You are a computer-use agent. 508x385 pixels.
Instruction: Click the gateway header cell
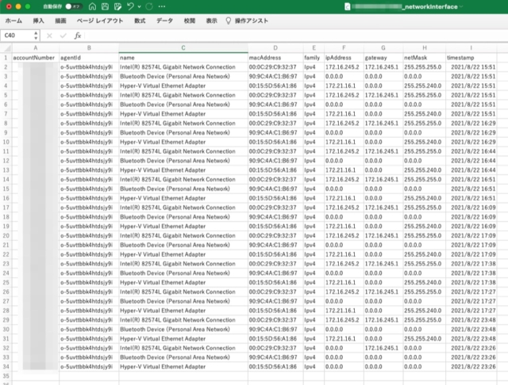[383, 58]
